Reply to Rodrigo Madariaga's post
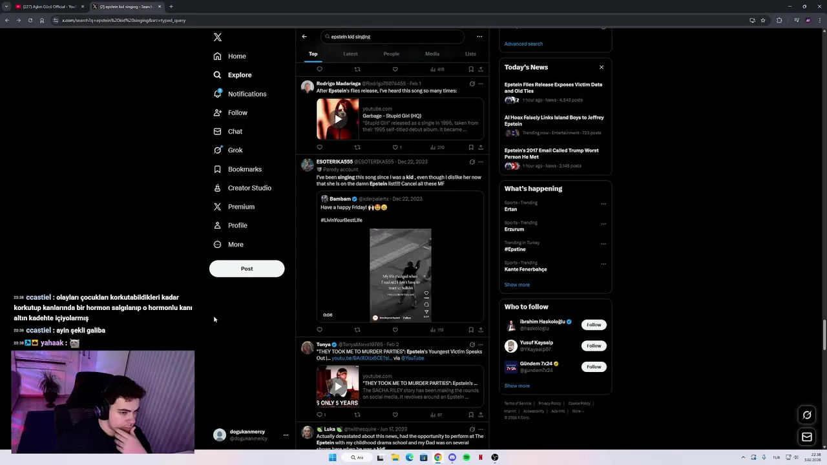Viewport: 827px width, 465px height. click(x=319, y=147)
